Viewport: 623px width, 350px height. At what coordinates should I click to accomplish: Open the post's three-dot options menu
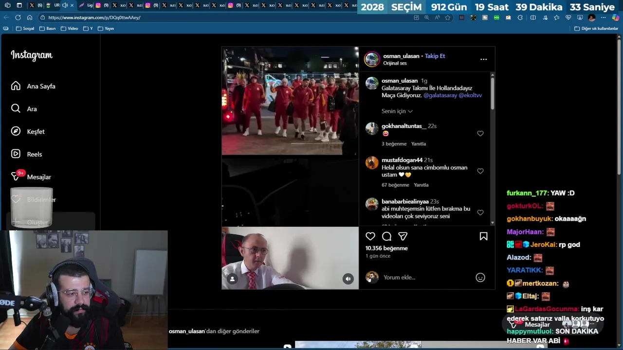483,59
